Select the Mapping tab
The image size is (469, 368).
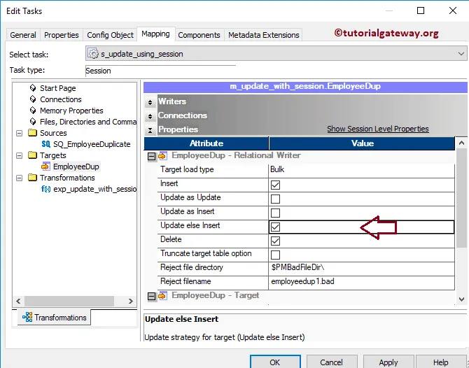[x=155, y=34]
